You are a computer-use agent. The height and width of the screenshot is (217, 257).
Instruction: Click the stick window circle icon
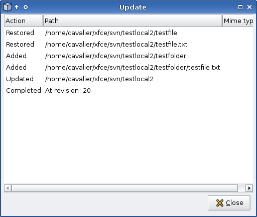pos(26,7)
